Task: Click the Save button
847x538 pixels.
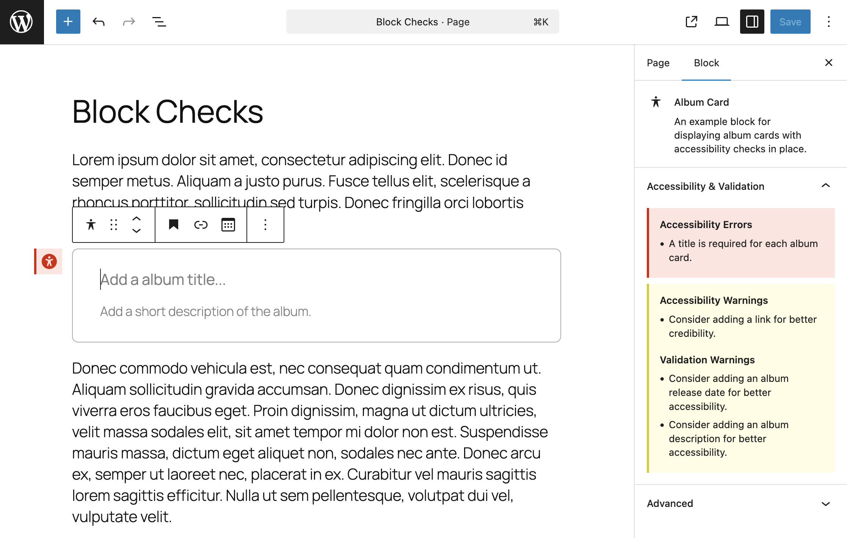Action: (x=790, y=22)
